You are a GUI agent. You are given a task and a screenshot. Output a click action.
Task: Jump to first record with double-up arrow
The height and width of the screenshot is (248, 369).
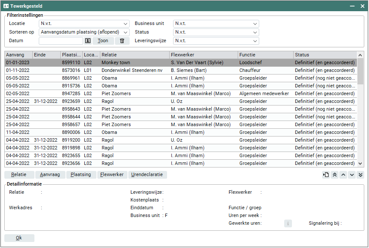pyautogui.click(x=335, y=175)
